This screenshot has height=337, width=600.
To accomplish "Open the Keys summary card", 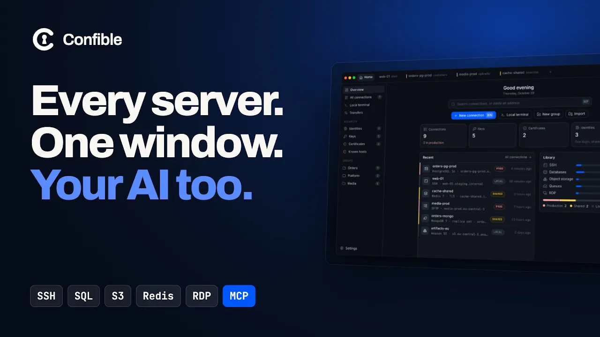I will click(492, 135).
